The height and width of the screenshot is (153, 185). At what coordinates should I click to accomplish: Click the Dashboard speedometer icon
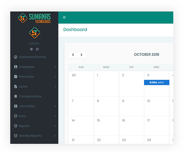pyautogui.click(x=16, y=57)
